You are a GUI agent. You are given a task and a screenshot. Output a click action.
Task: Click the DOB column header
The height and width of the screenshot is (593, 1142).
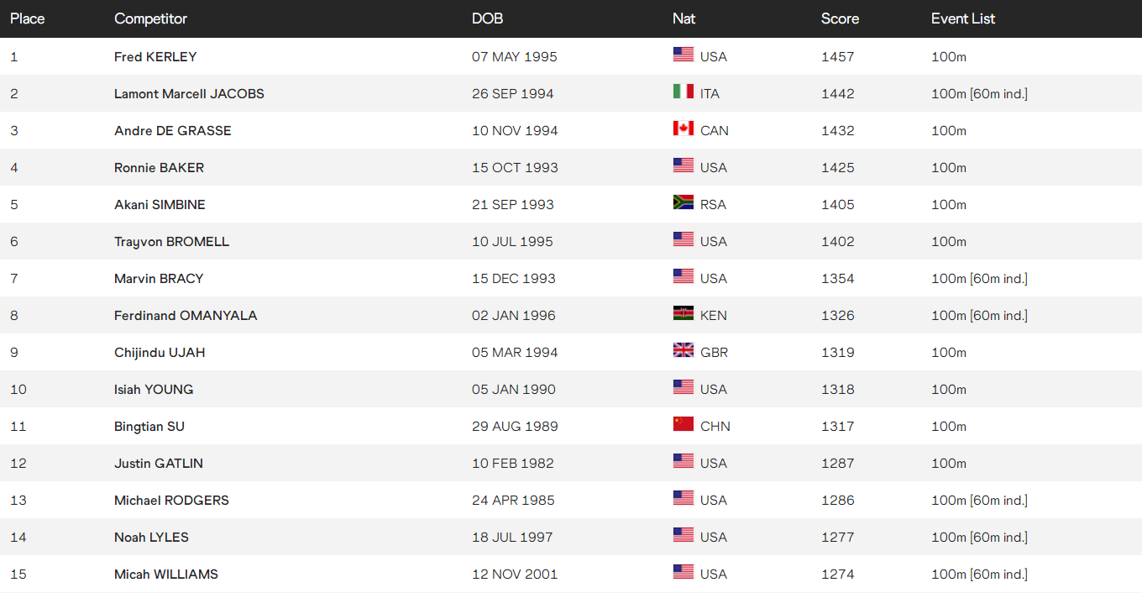pos(487,18)
